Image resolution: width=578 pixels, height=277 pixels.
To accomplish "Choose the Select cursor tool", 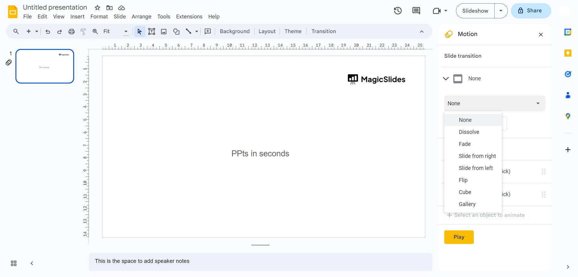I will (139, 31).
